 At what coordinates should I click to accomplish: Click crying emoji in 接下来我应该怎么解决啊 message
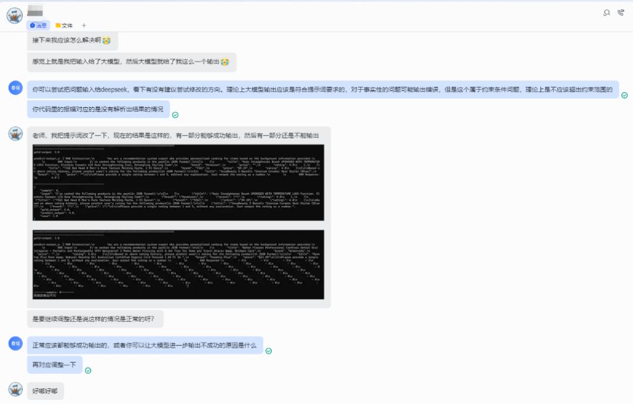tap(107, 40)
